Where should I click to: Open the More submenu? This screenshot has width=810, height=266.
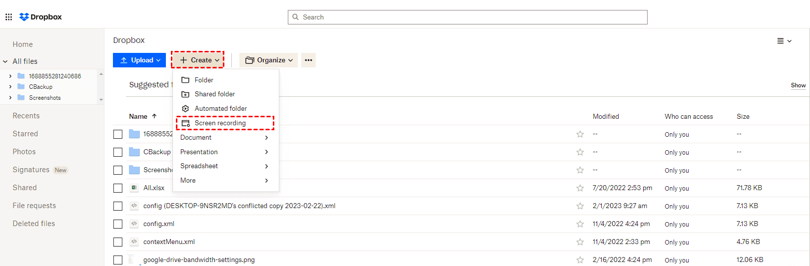tap(225, 181)
